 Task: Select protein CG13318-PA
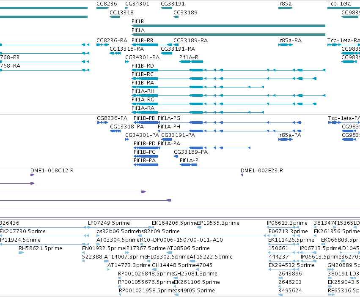(x=127, y=127)
